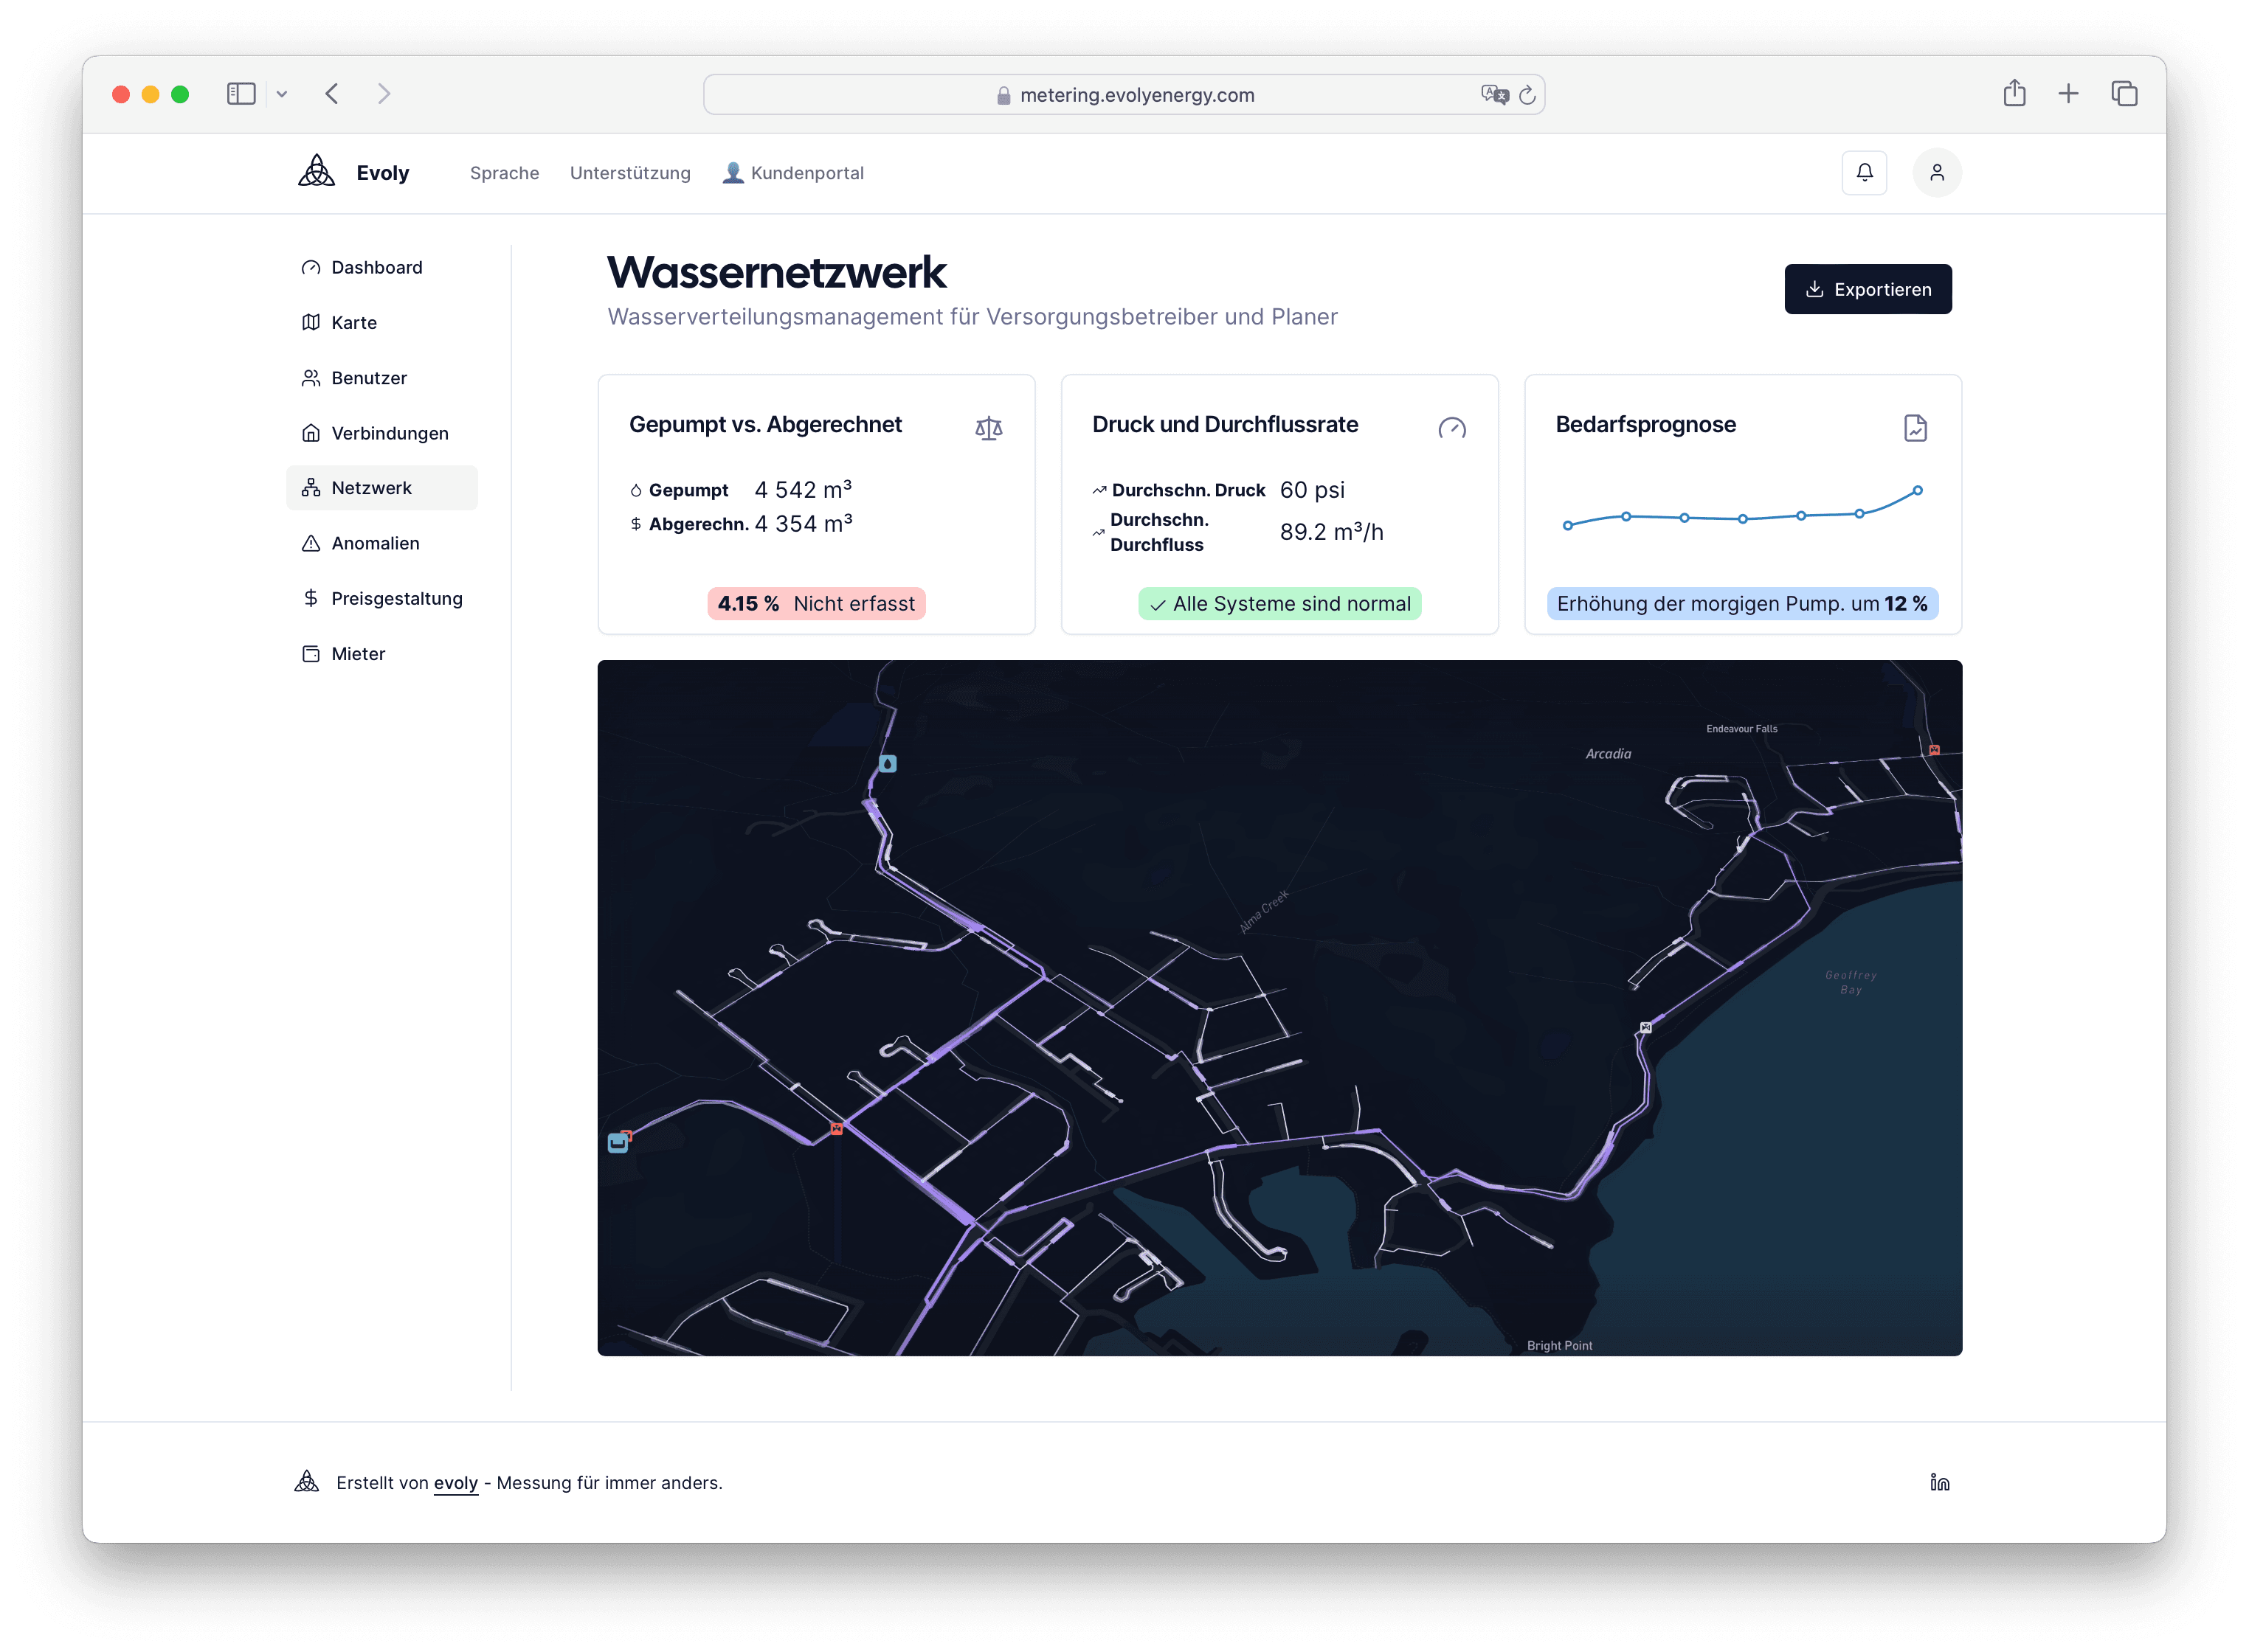Click the last point on forecast chart

[1917, 490]
